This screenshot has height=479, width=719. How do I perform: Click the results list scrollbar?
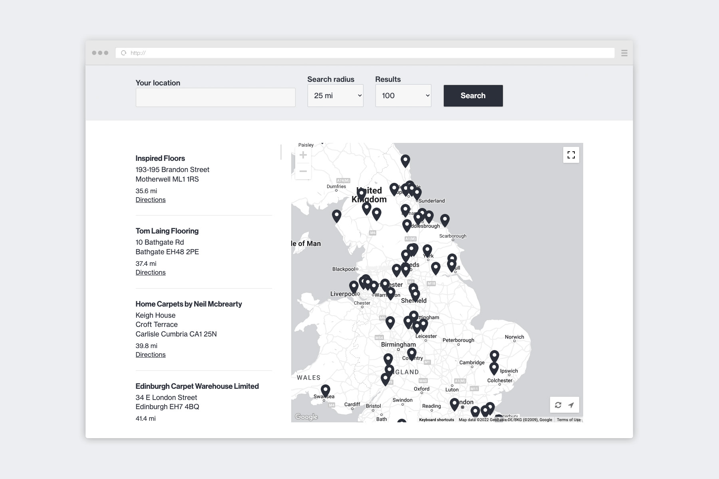point(281,152)
